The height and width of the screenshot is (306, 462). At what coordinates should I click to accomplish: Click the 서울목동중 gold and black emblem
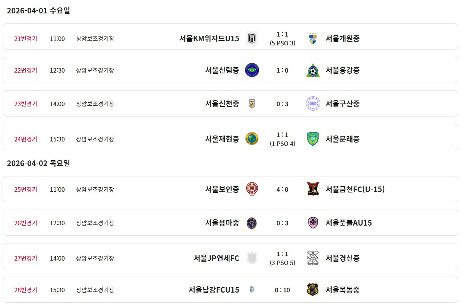point(313,290)
